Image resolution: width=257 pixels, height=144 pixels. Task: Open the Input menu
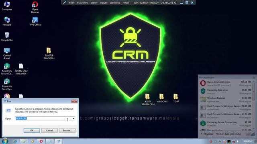pos(104,3)
